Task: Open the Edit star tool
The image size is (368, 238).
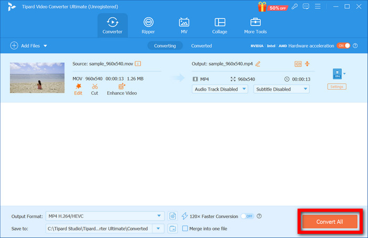Action: [x=78, y=90]
